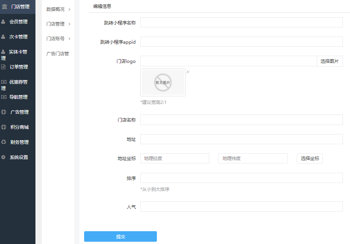Click the money icon beside 优惠券管理
The width and height of the screenshot is (350, 244).
(x=3, y=82)
